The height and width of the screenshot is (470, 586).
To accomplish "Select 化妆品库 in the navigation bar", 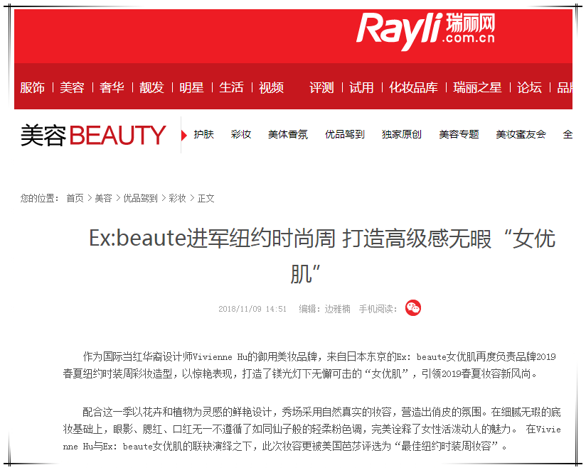I will point(413,87).
